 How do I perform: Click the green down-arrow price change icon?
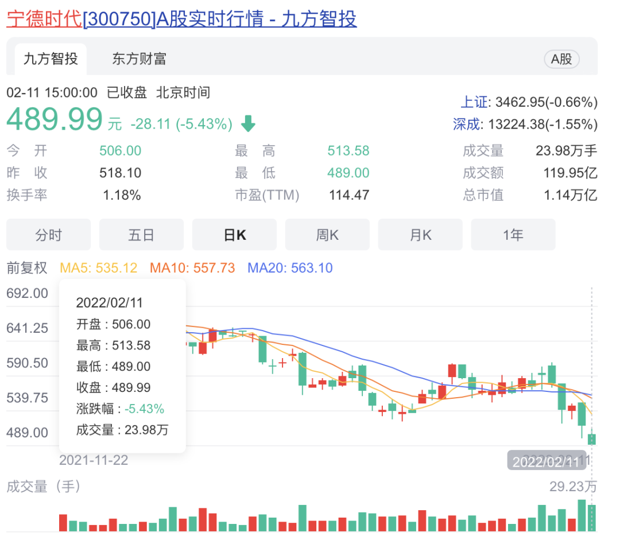tap(249, 124)
